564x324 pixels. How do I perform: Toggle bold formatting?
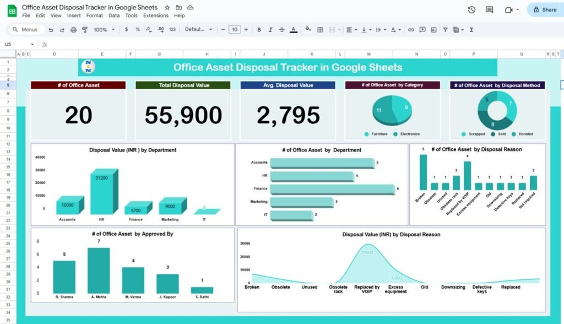259,30
